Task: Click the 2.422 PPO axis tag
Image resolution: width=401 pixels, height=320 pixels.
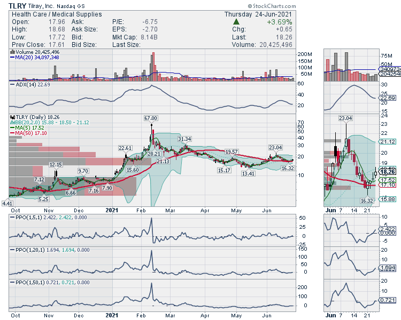Action: pos(388,229)
